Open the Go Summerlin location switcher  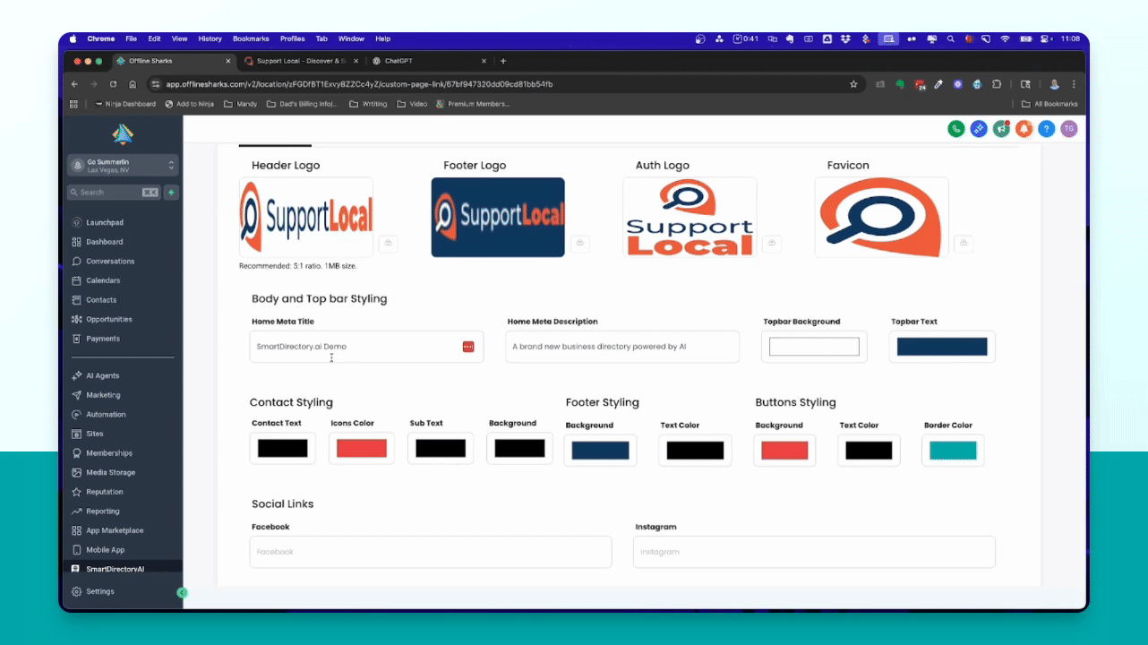[123, 166]
